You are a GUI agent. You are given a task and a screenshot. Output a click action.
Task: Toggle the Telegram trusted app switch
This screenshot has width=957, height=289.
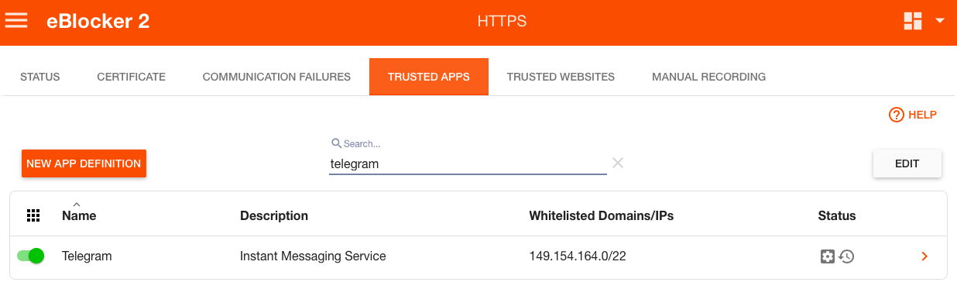coord(31,256)
